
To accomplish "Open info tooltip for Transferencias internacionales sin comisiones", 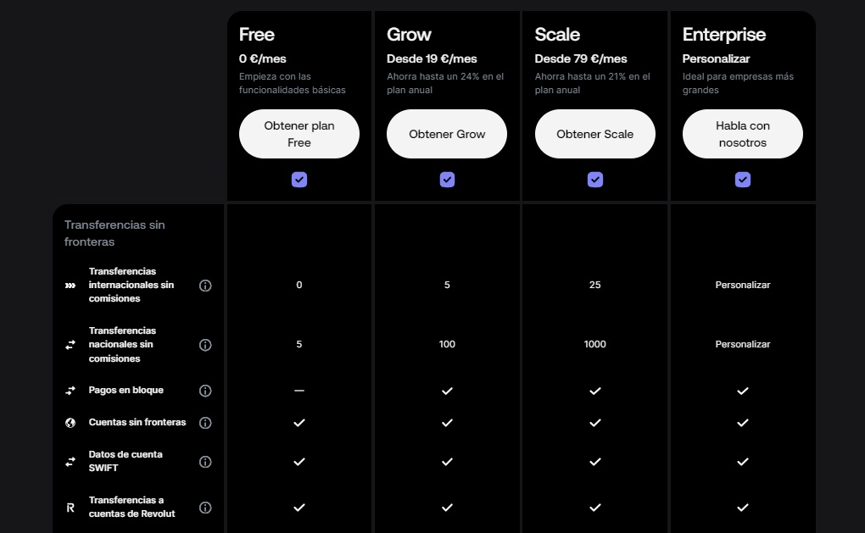I will [205, 286].
